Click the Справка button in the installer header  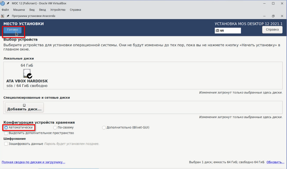pos(272,30)
